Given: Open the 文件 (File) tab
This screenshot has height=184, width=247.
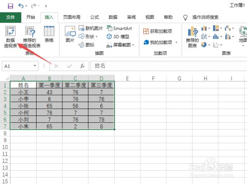Looking at the screenshot, I should [10, 17].
